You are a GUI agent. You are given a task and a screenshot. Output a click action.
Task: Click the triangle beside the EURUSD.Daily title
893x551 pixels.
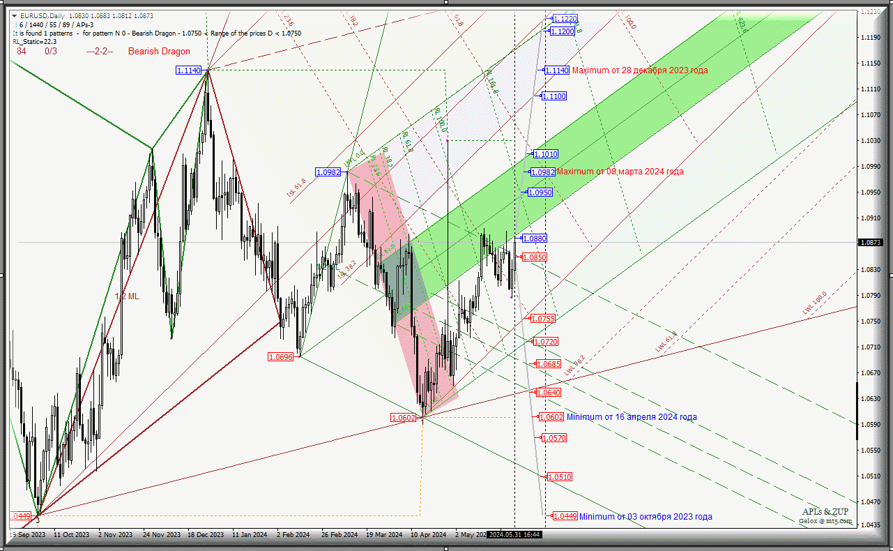tap(15, 15)
